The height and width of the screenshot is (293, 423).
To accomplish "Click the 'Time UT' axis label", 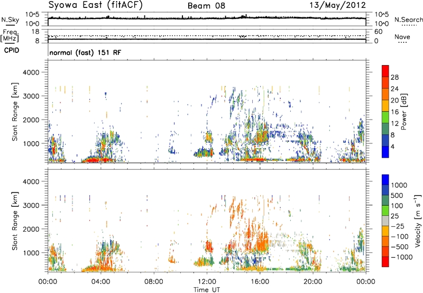I will click(207, 290).
